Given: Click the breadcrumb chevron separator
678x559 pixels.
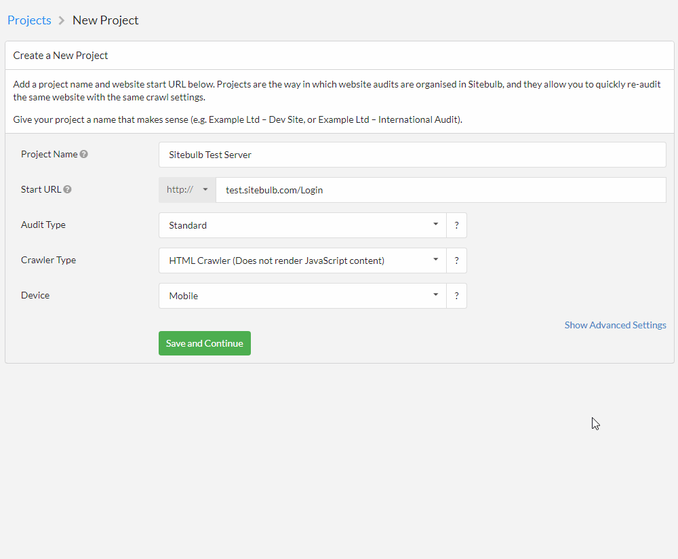Looking at the screenshot, I should [x=62, y=20].
